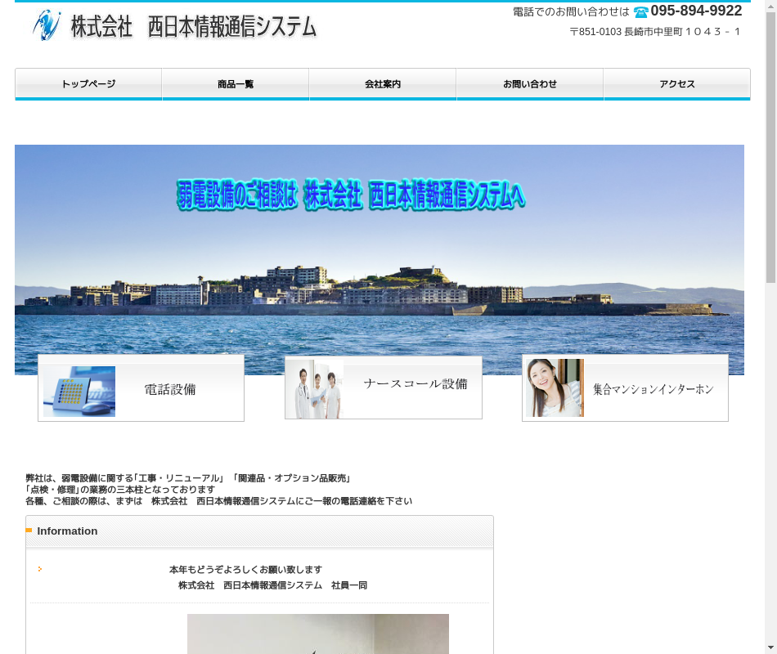Click the phone keypad image on 電話設備 banner
Screen dimensions: 777x654
click(x=79, y=391)
